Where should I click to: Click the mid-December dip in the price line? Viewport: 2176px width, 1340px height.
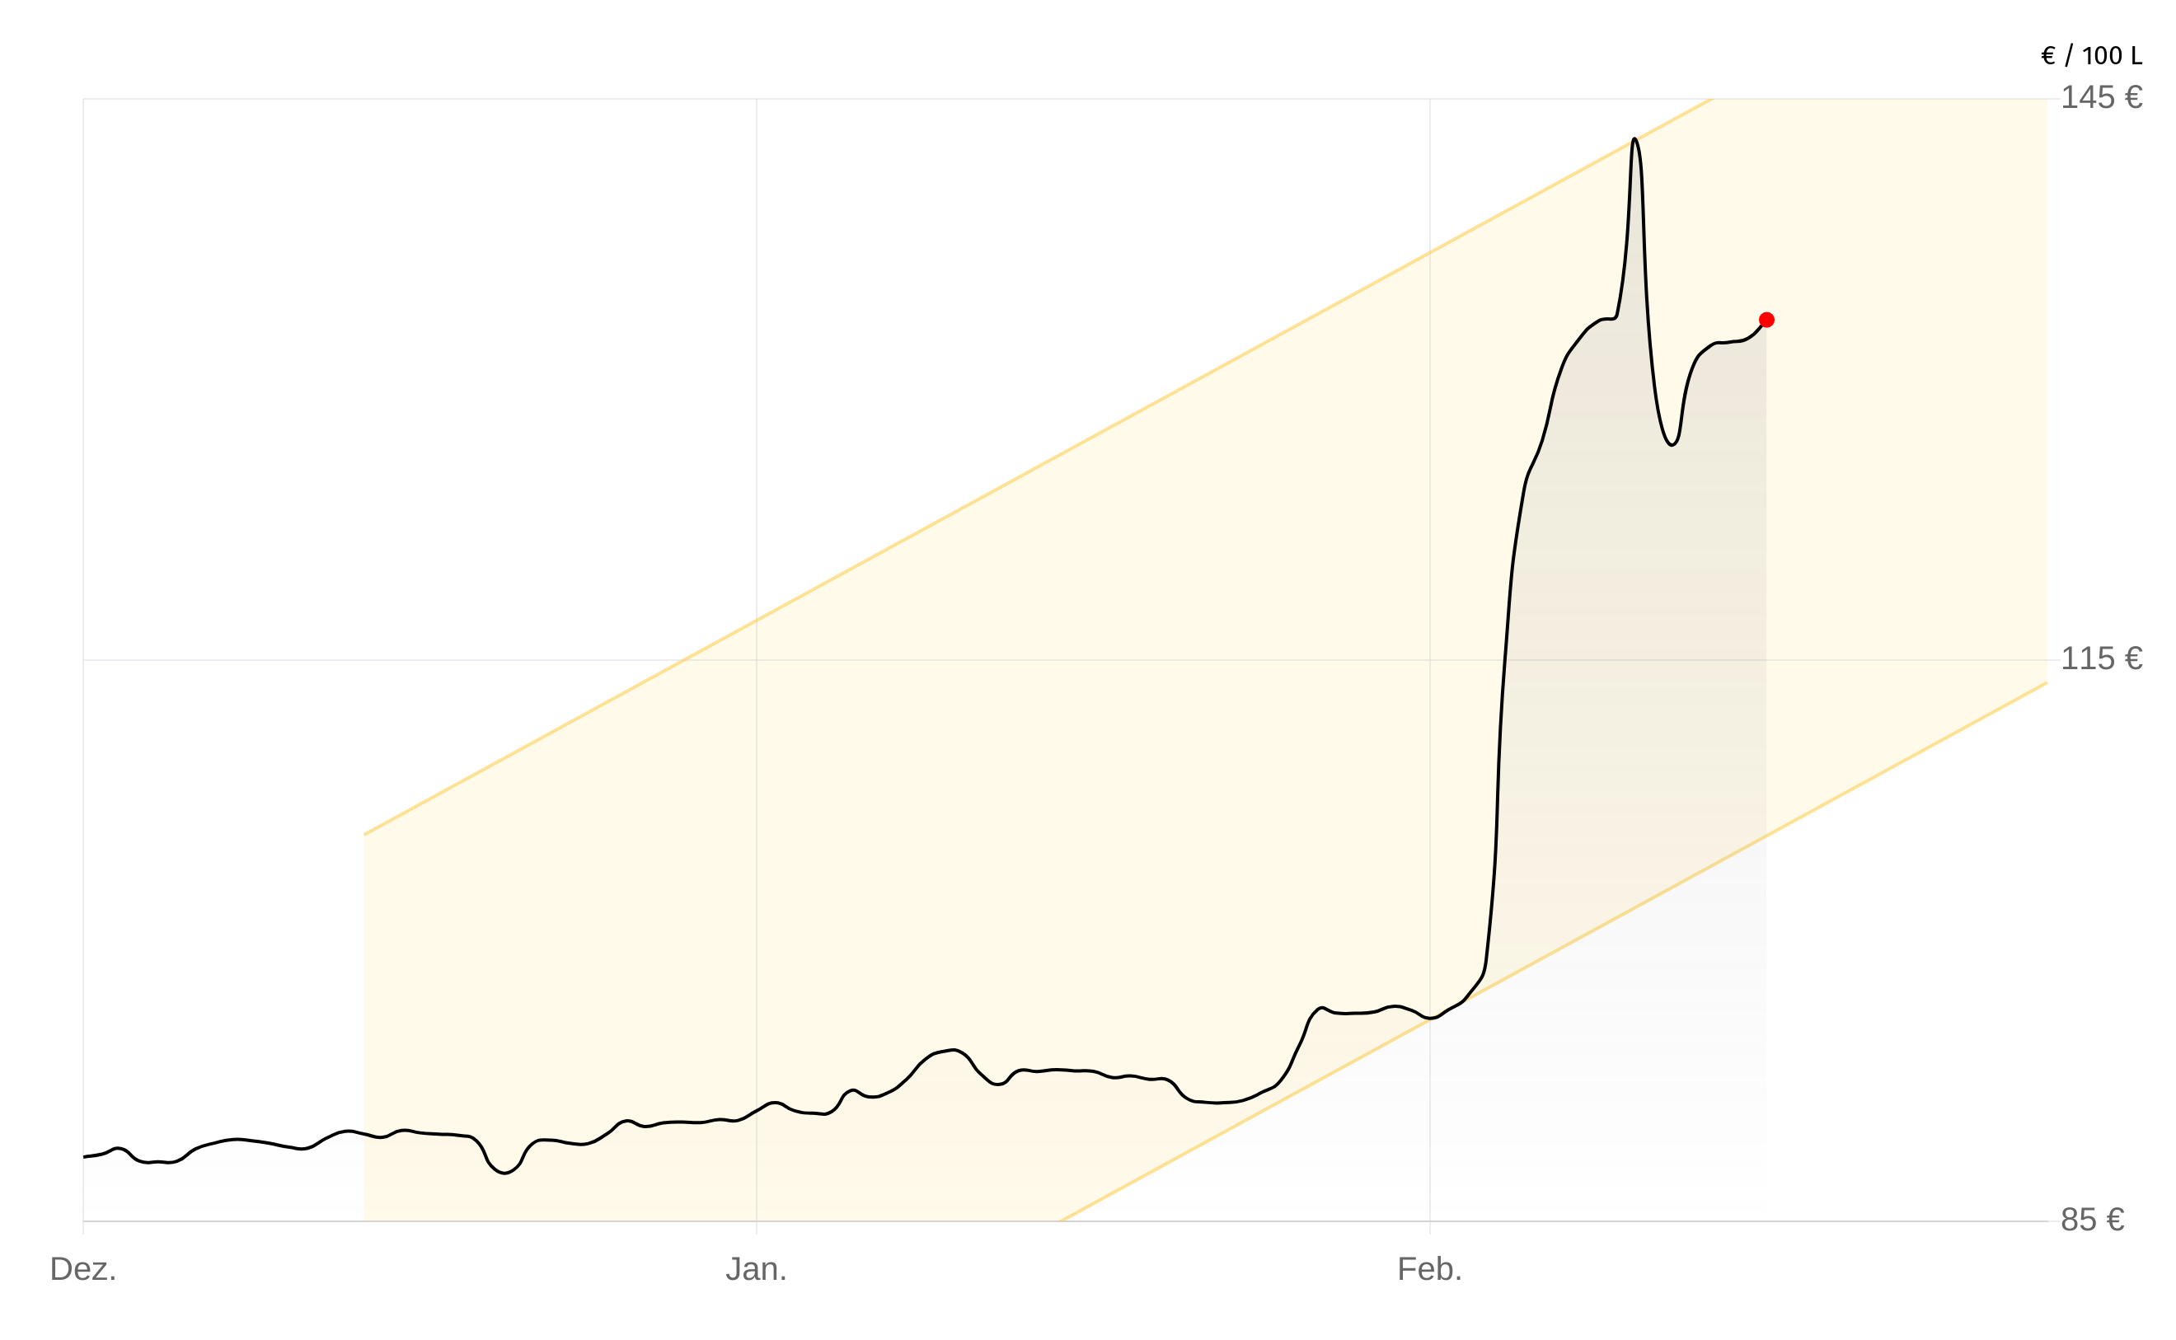coord(504,1174)
